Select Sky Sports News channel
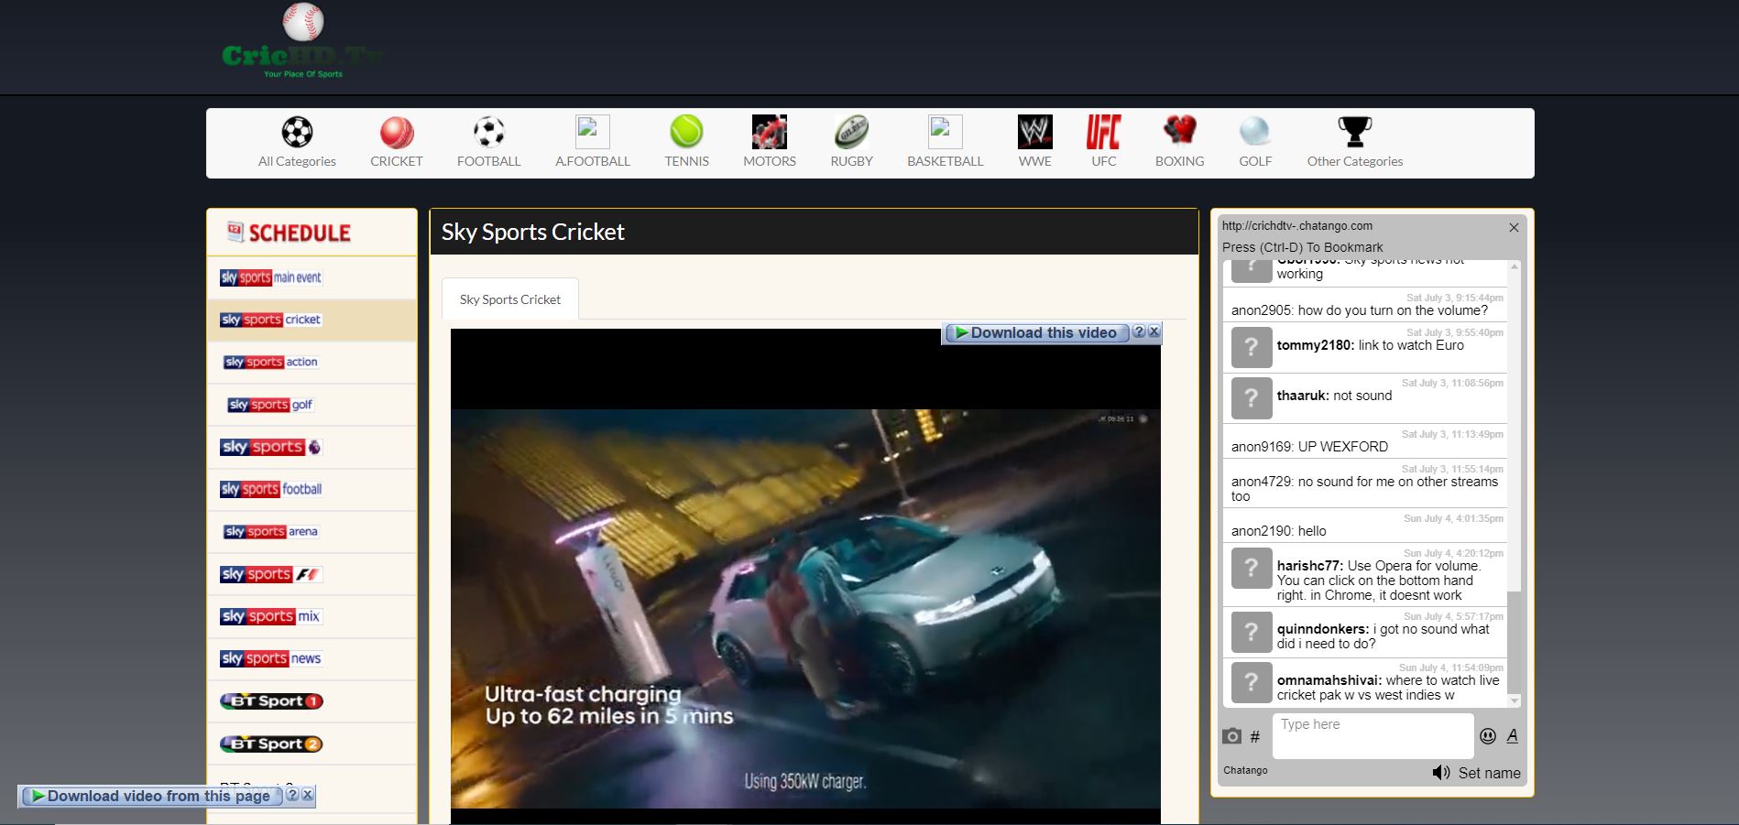Screen dimensions: 1739x825 (271, 658)
